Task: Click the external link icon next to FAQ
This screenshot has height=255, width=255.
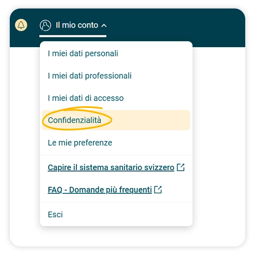Action: point(158,190)
